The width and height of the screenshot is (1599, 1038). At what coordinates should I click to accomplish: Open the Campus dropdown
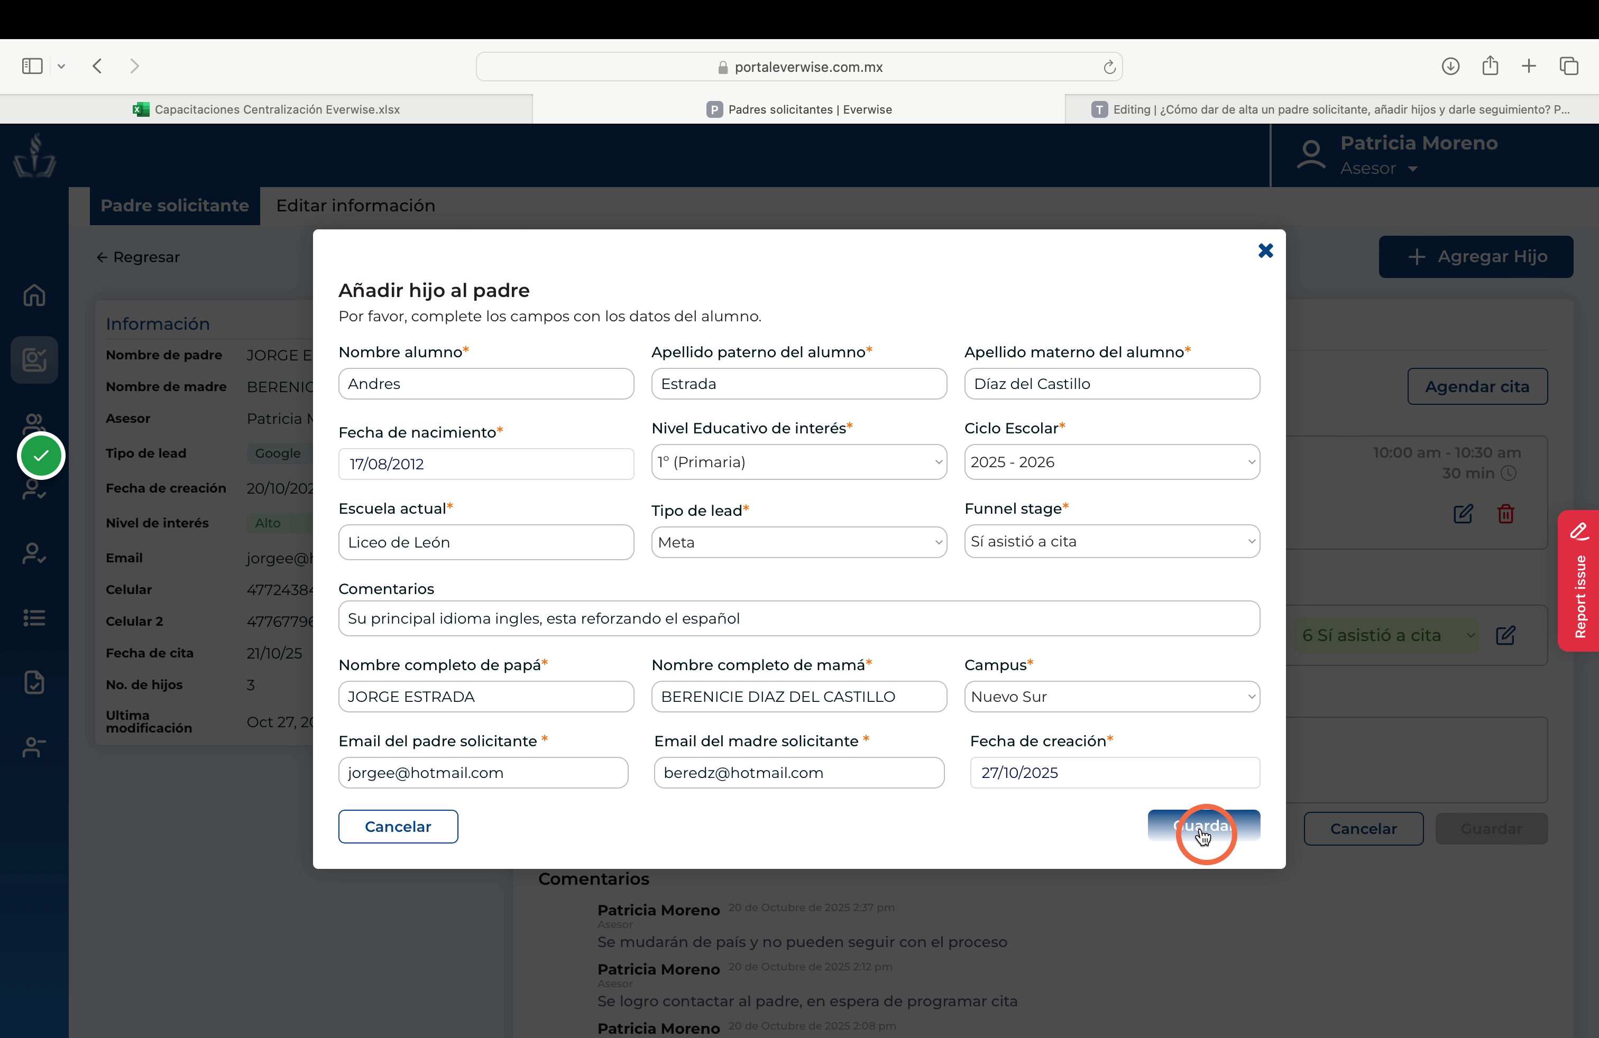pyautogui.click(x=1112, y=696)
